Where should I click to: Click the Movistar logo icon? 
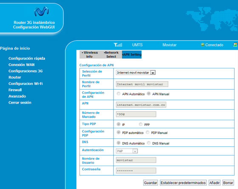tap(42, 11)
